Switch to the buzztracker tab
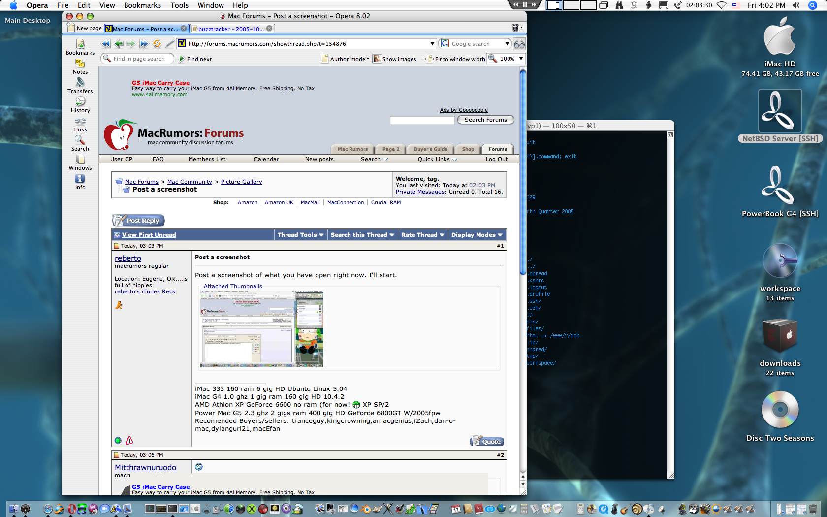Image resolution: width=827 pixels, height=517 pixels. click(231, 29)
